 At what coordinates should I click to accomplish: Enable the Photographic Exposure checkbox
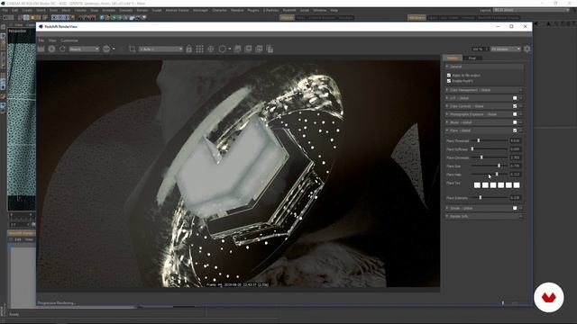tap(515, 114)
